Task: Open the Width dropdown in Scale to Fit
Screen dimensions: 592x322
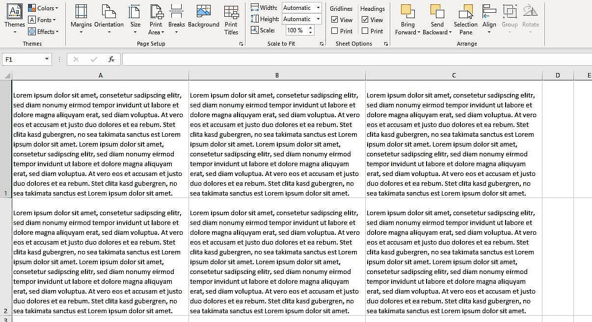Action: coord(318,8)
